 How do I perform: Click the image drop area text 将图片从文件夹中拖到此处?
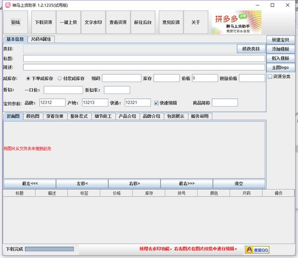[27, 149]
